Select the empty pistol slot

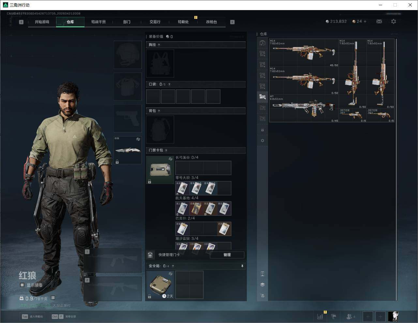(x=128, y=119)
